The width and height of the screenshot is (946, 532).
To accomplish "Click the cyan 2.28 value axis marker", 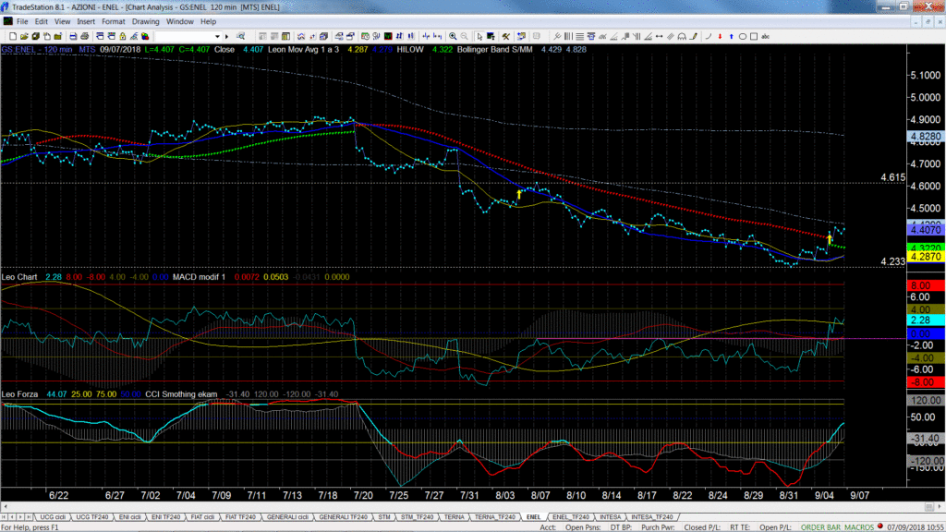I will 926,320.
